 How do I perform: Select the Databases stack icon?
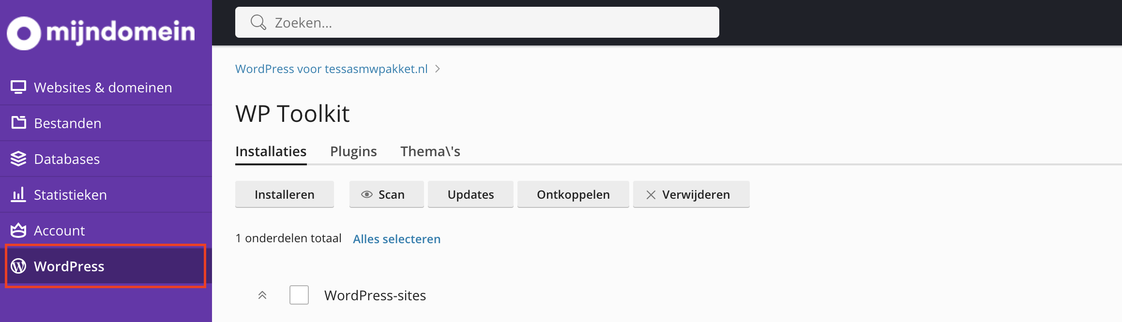[18, 159]
